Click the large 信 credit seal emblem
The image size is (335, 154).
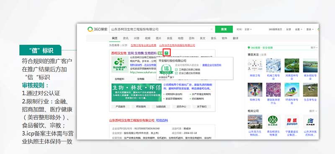(166, 69)
